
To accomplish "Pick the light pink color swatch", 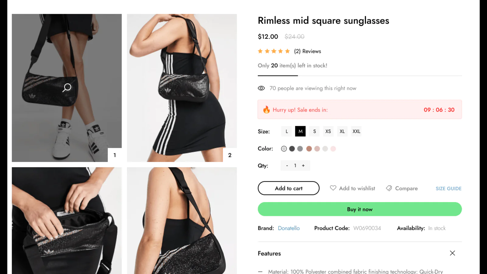I will (x=333, y=149).
